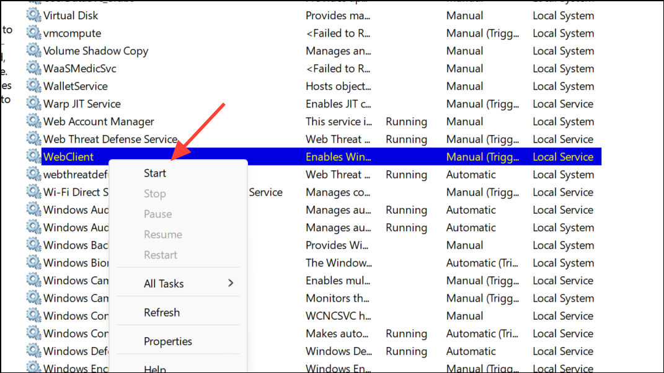Select the Warp JIT Service gear icon

pyautogui.click(x=33, y=103)
